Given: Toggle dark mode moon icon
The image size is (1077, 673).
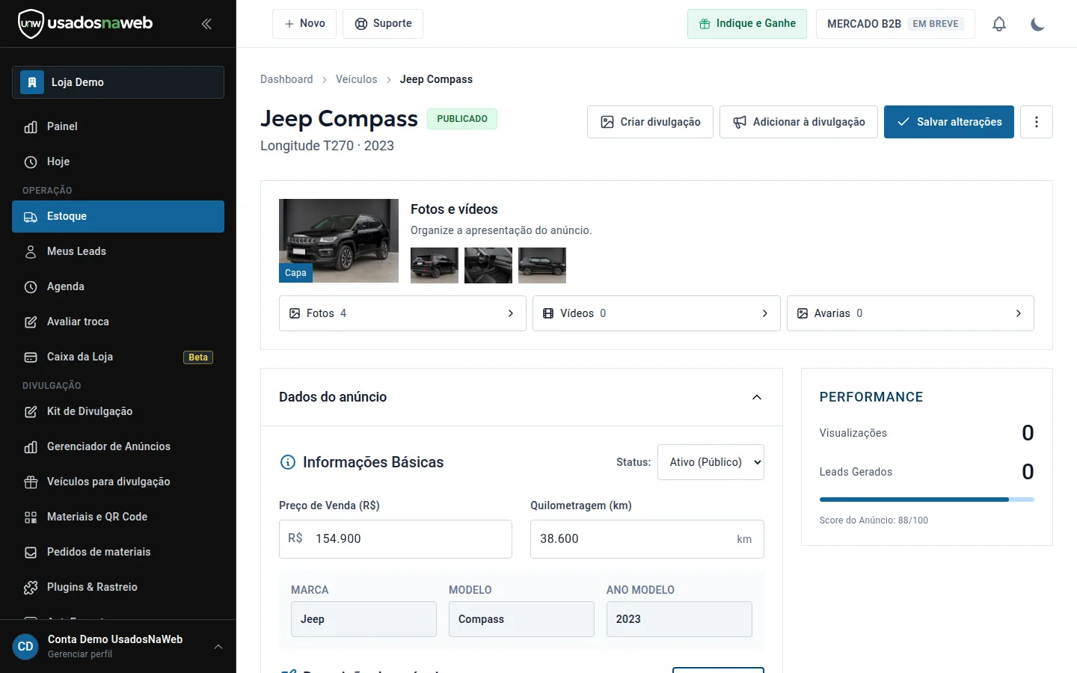Looking at the screenshot, I should click(x=1037, y=24).
